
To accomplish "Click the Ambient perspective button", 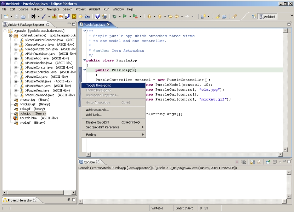I will pyautogui.click(x=267, y=17).
